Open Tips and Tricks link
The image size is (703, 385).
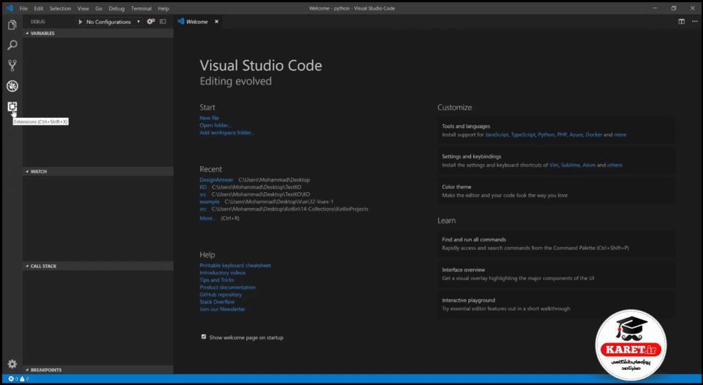click(x=216, y=280)
